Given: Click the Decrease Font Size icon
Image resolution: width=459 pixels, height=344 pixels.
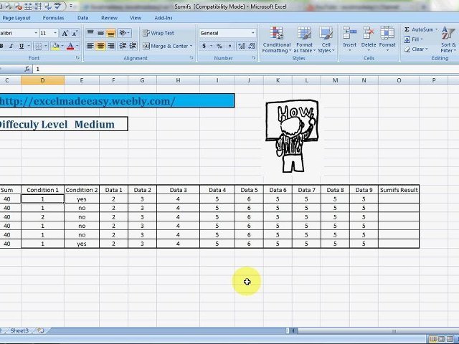Looking at the screenshot, I should coord(75,33).
